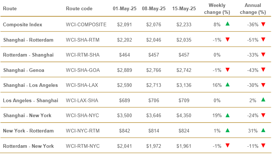Image resolution: width=273 pixels, height=154 pixels.
Task: Click the red weekly arrow for Rotterdam - New York
Action: coord(228,145)
